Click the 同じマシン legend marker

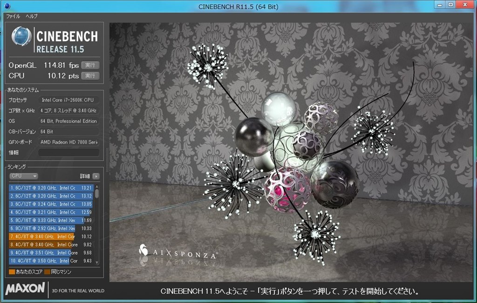tap(47, 271)
